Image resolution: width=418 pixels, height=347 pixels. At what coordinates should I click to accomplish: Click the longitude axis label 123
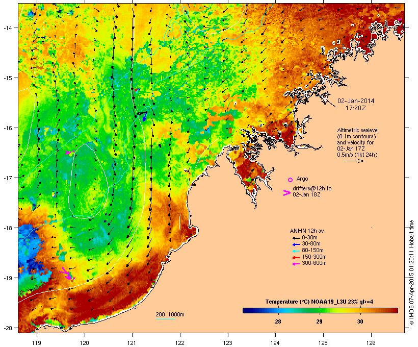point(228,343)
